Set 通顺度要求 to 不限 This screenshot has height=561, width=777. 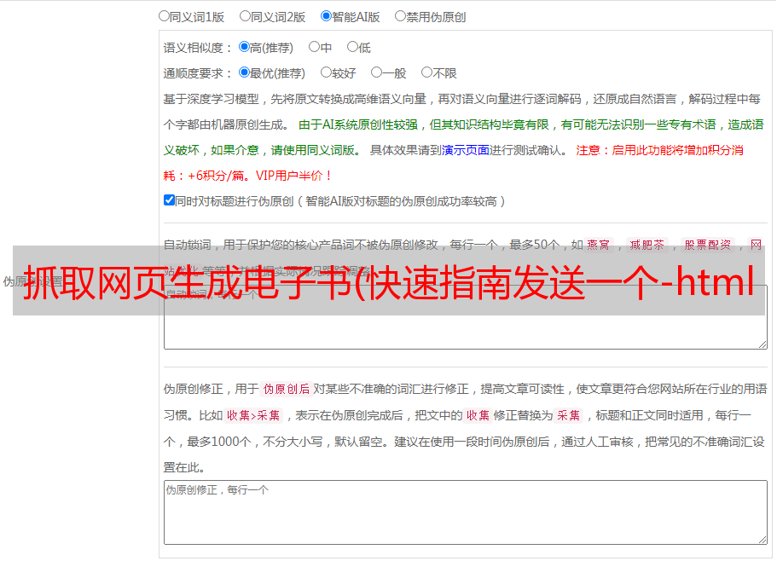pos(426,72)
